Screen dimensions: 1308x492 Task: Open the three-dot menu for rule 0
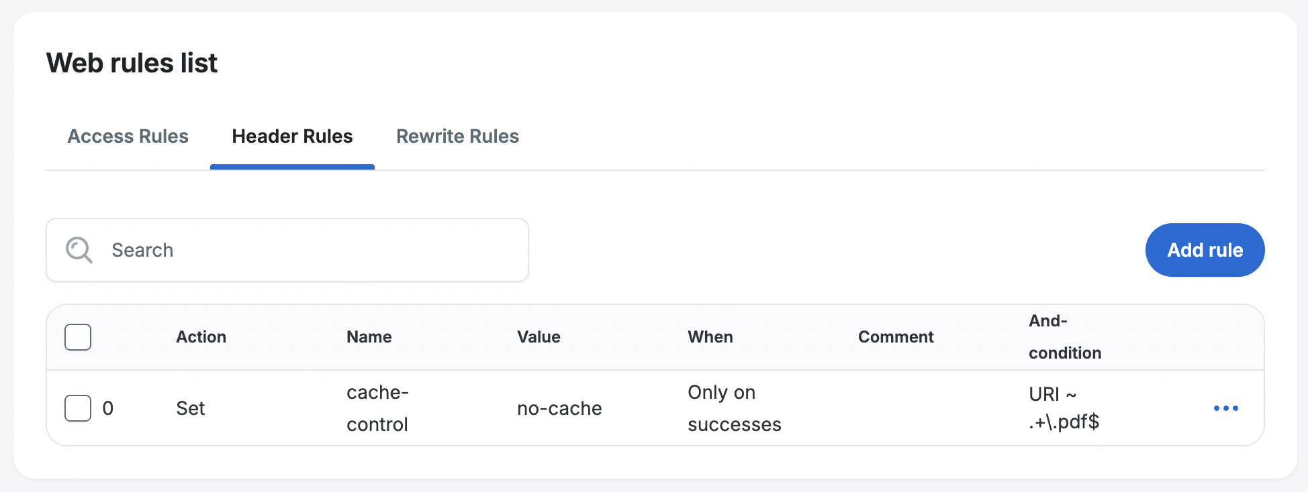pos(1225,408)
